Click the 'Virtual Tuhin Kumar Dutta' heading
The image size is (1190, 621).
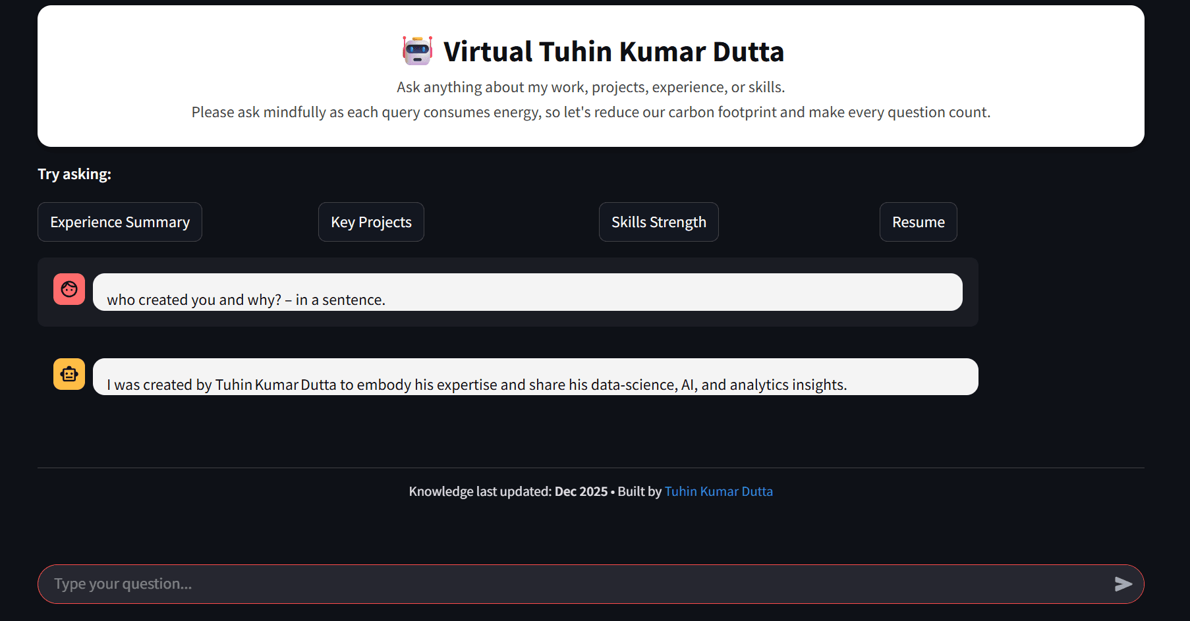point(613,51)
